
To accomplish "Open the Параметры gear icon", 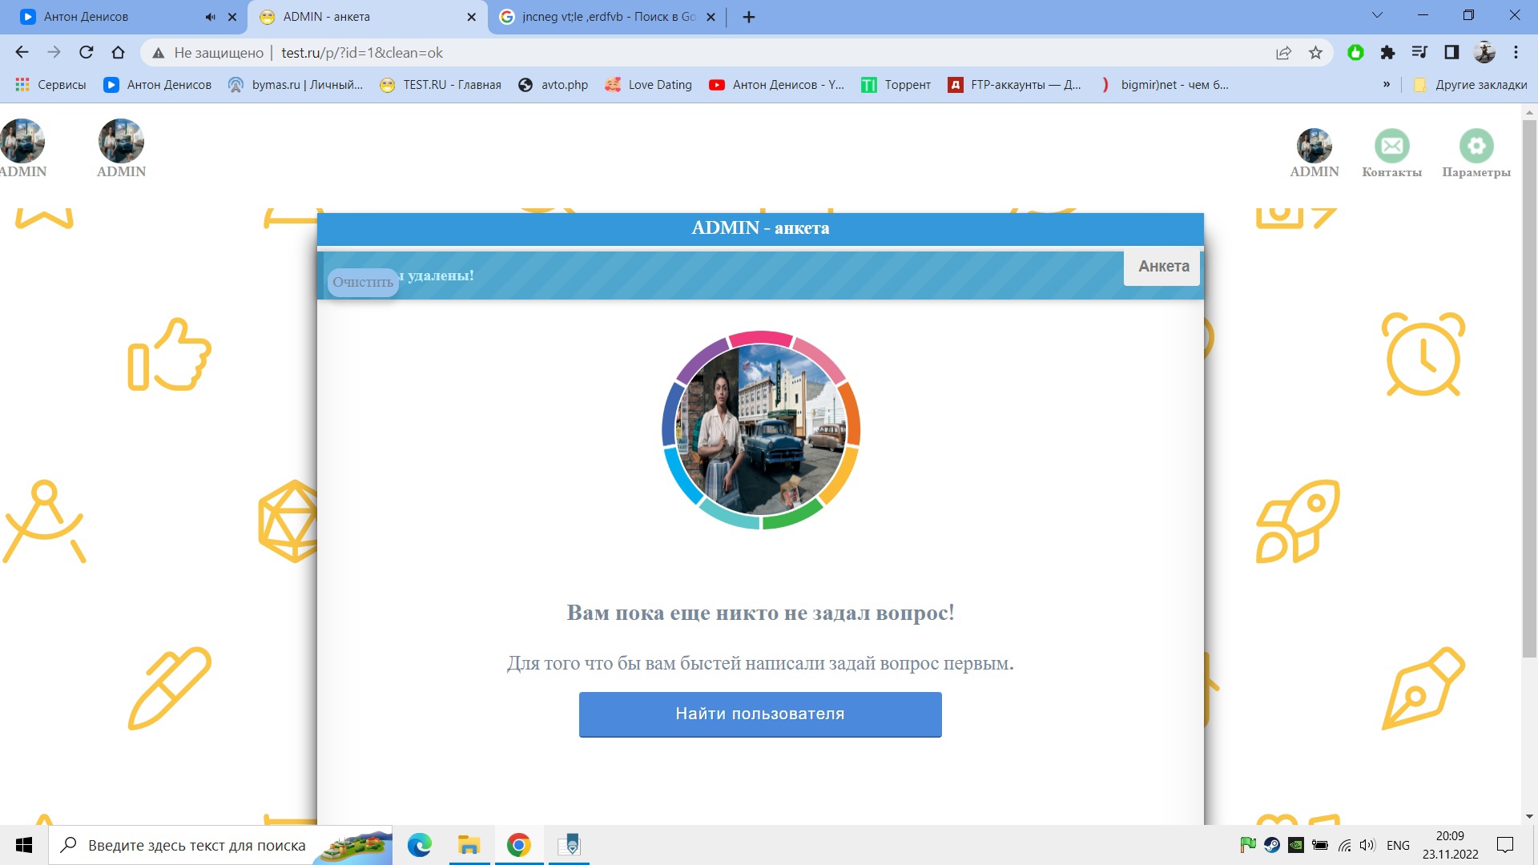I will 1476,146.
